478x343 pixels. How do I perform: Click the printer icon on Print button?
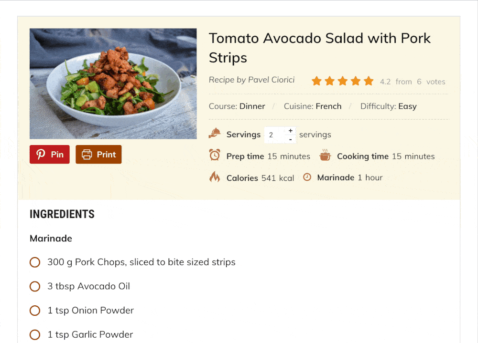[87, 154]
